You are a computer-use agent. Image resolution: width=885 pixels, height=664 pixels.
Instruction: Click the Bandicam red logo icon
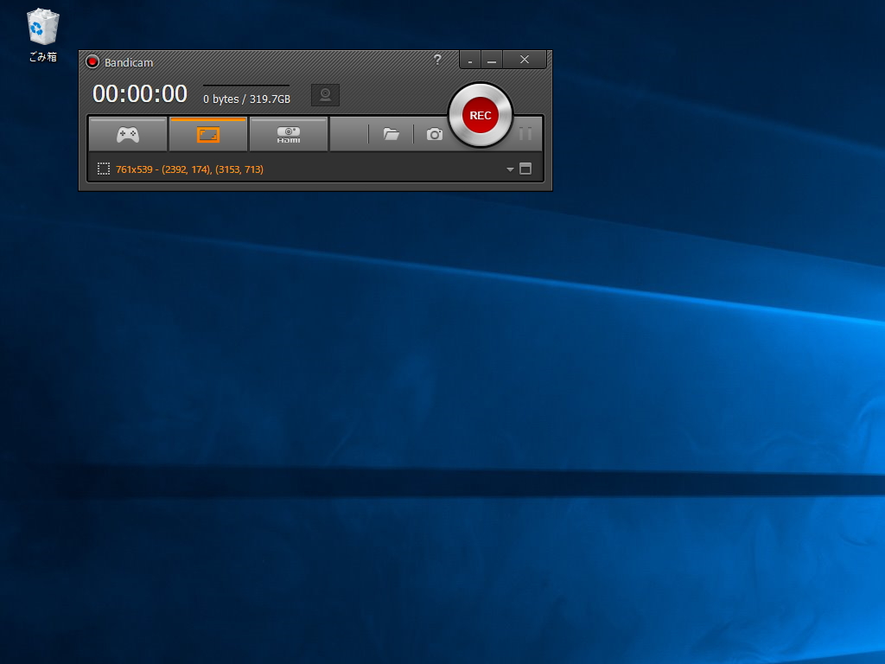tap(92, 62)
